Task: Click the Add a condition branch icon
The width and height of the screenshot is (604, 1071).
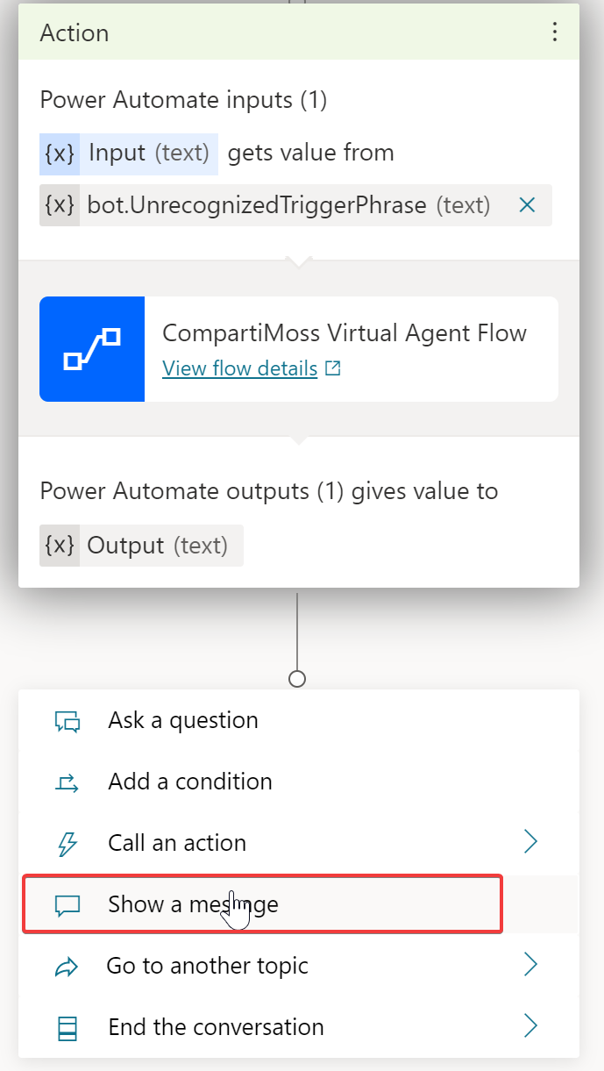Action: pyautogui.click(x=68, y=782)
